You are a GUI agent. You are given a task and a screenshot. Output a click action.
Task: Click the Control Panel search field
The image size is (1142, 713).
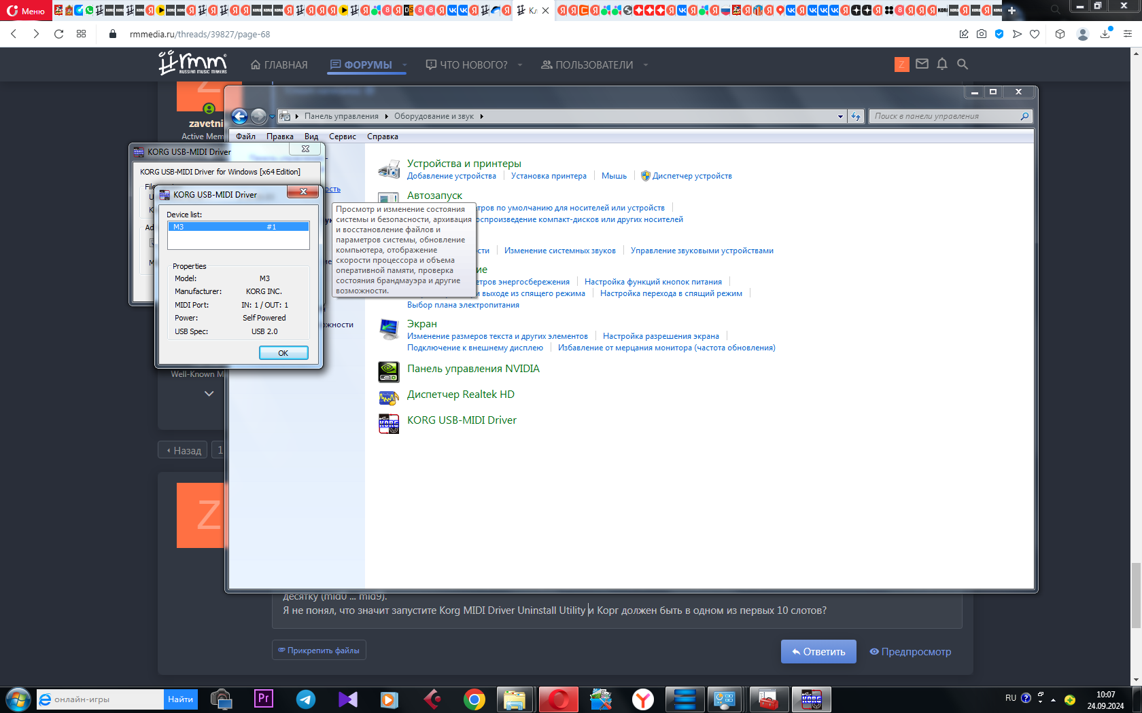click(x=950, y=116)
